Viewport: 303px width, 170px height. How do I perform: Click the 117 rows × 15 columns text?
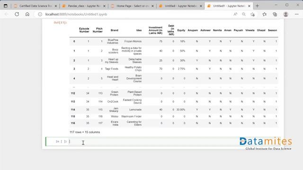coord(85,132)
